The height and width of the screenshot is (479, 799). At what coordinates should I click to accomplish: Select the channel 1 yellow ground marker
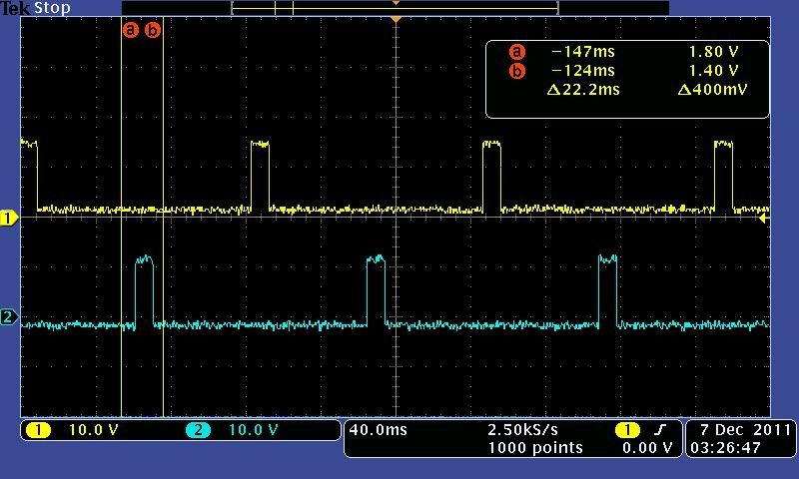pos(9,218)
